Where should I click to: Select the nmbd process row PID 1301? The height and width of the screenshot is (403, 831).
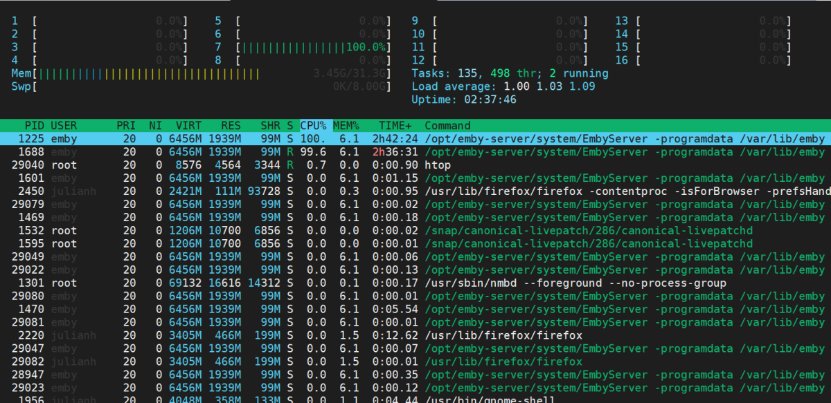pyautogui.click(x=415, y=283)
